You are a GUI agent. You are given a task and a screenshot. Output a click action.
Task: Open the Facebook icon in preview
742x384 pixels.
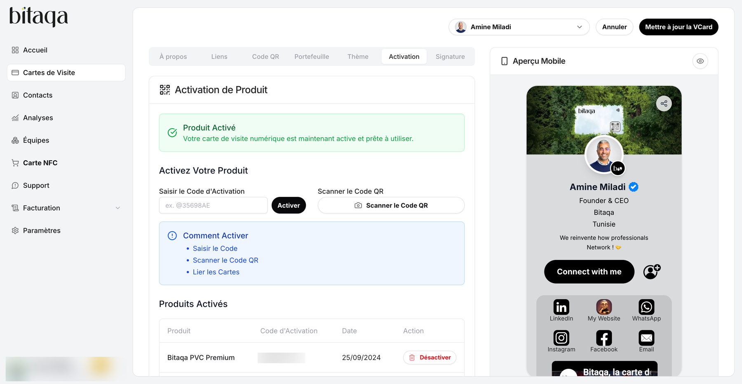604,338
